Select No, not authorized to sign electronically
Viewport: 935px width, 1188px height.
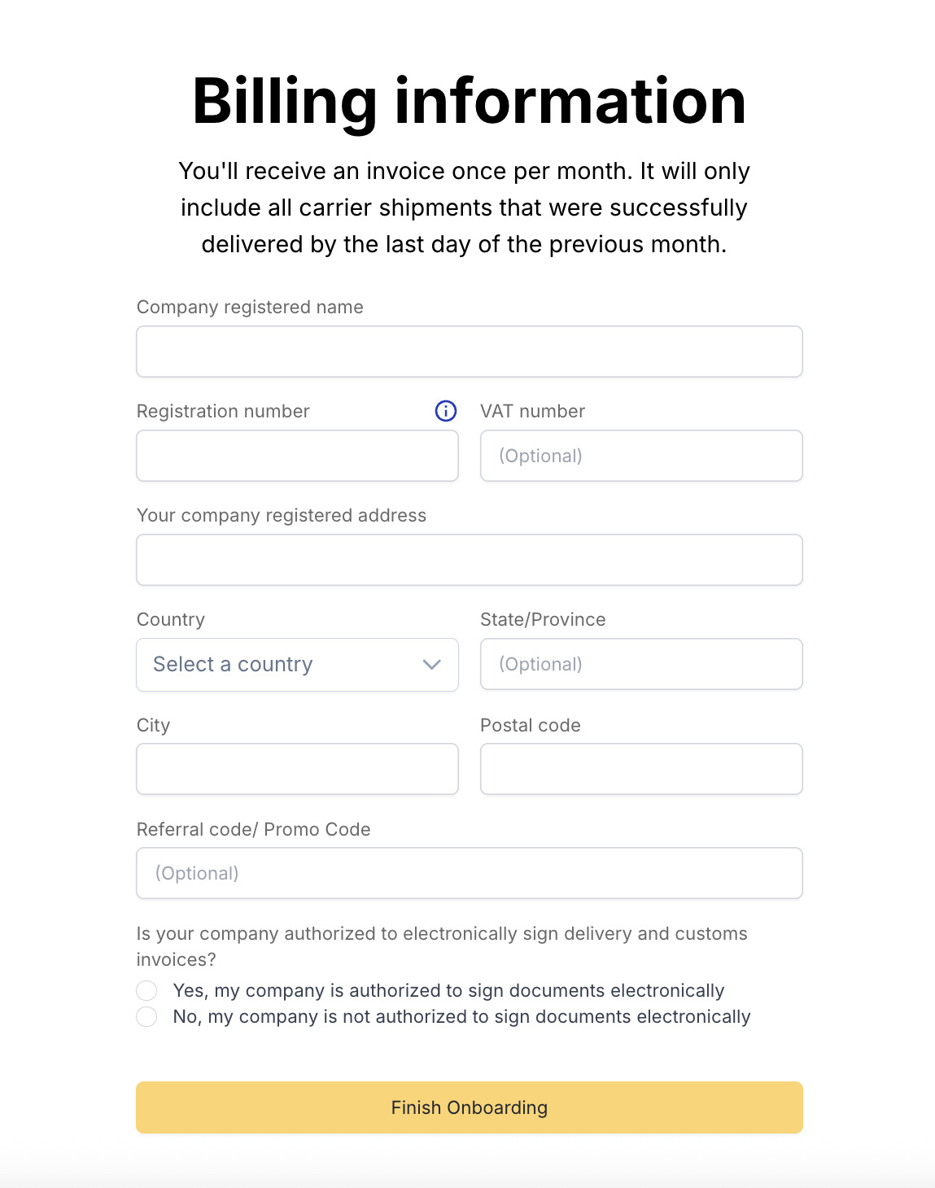(x=146, y=1016)
